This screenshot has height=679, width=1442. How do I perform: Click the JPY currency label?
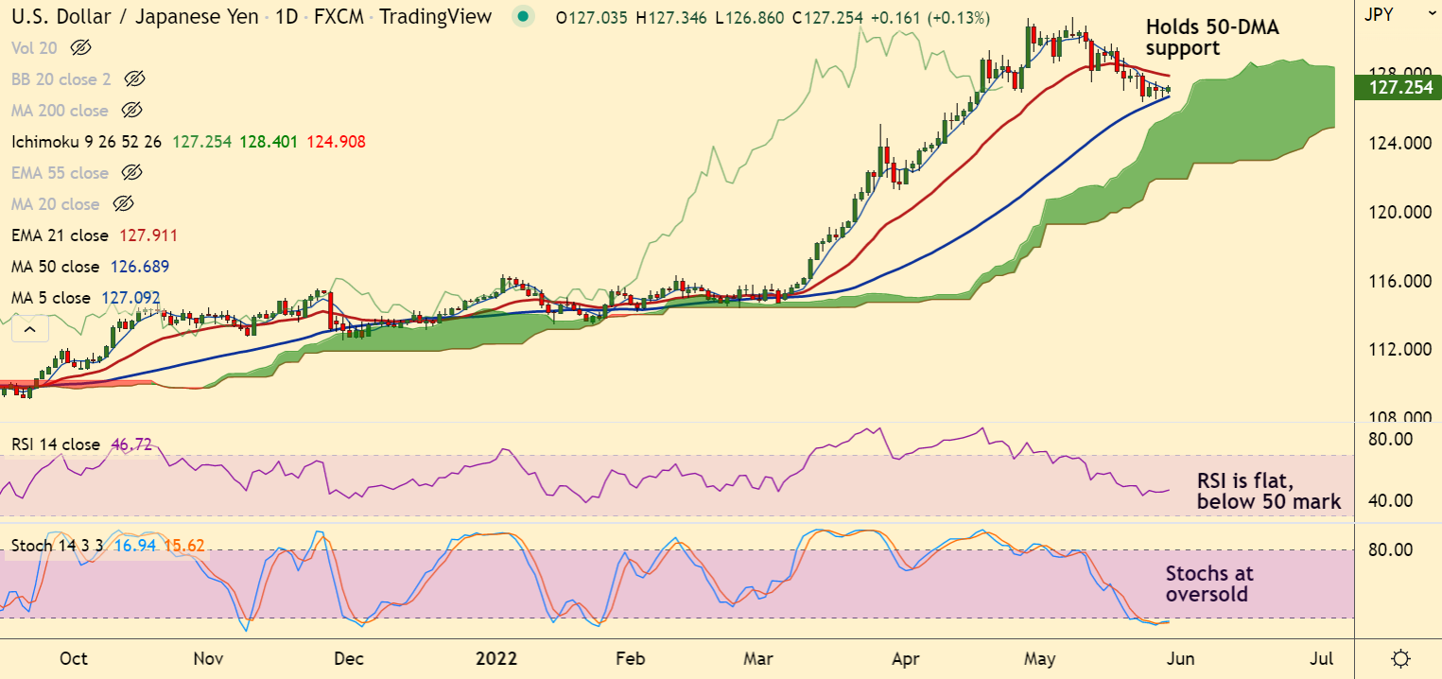(x=1379, y=14)
